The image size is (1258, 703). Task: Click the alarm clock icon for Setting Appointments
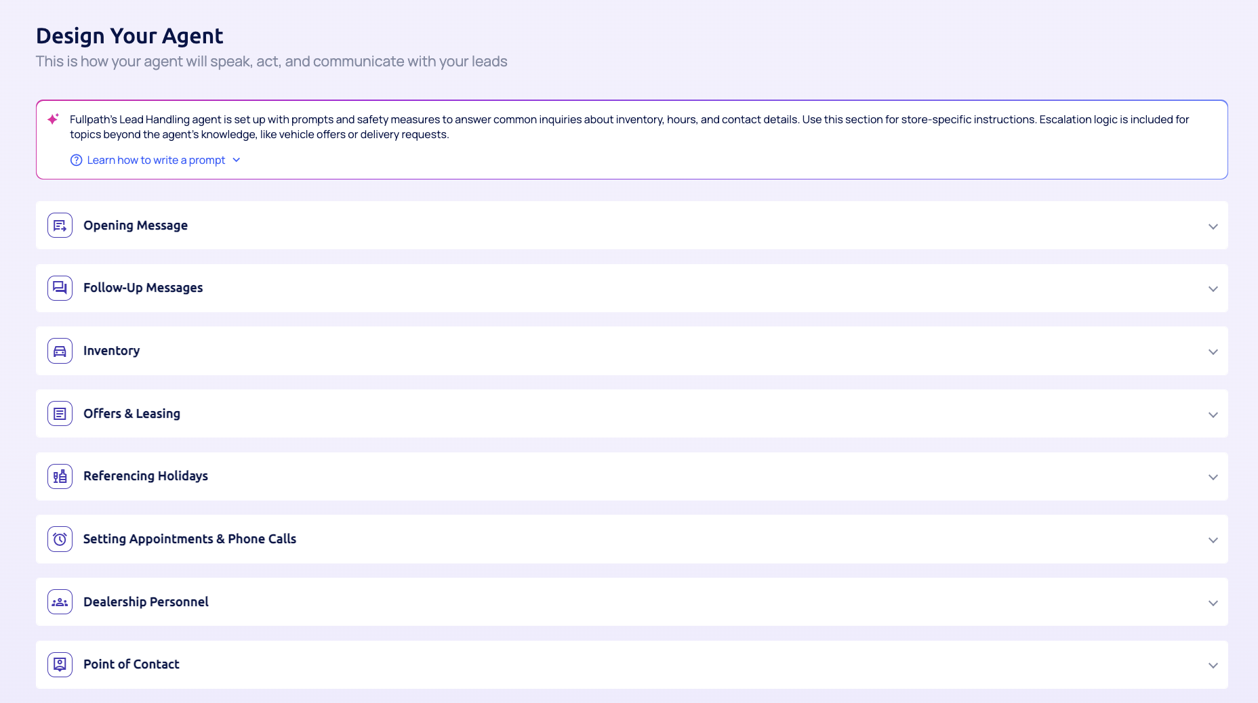(x=60, y=539)
